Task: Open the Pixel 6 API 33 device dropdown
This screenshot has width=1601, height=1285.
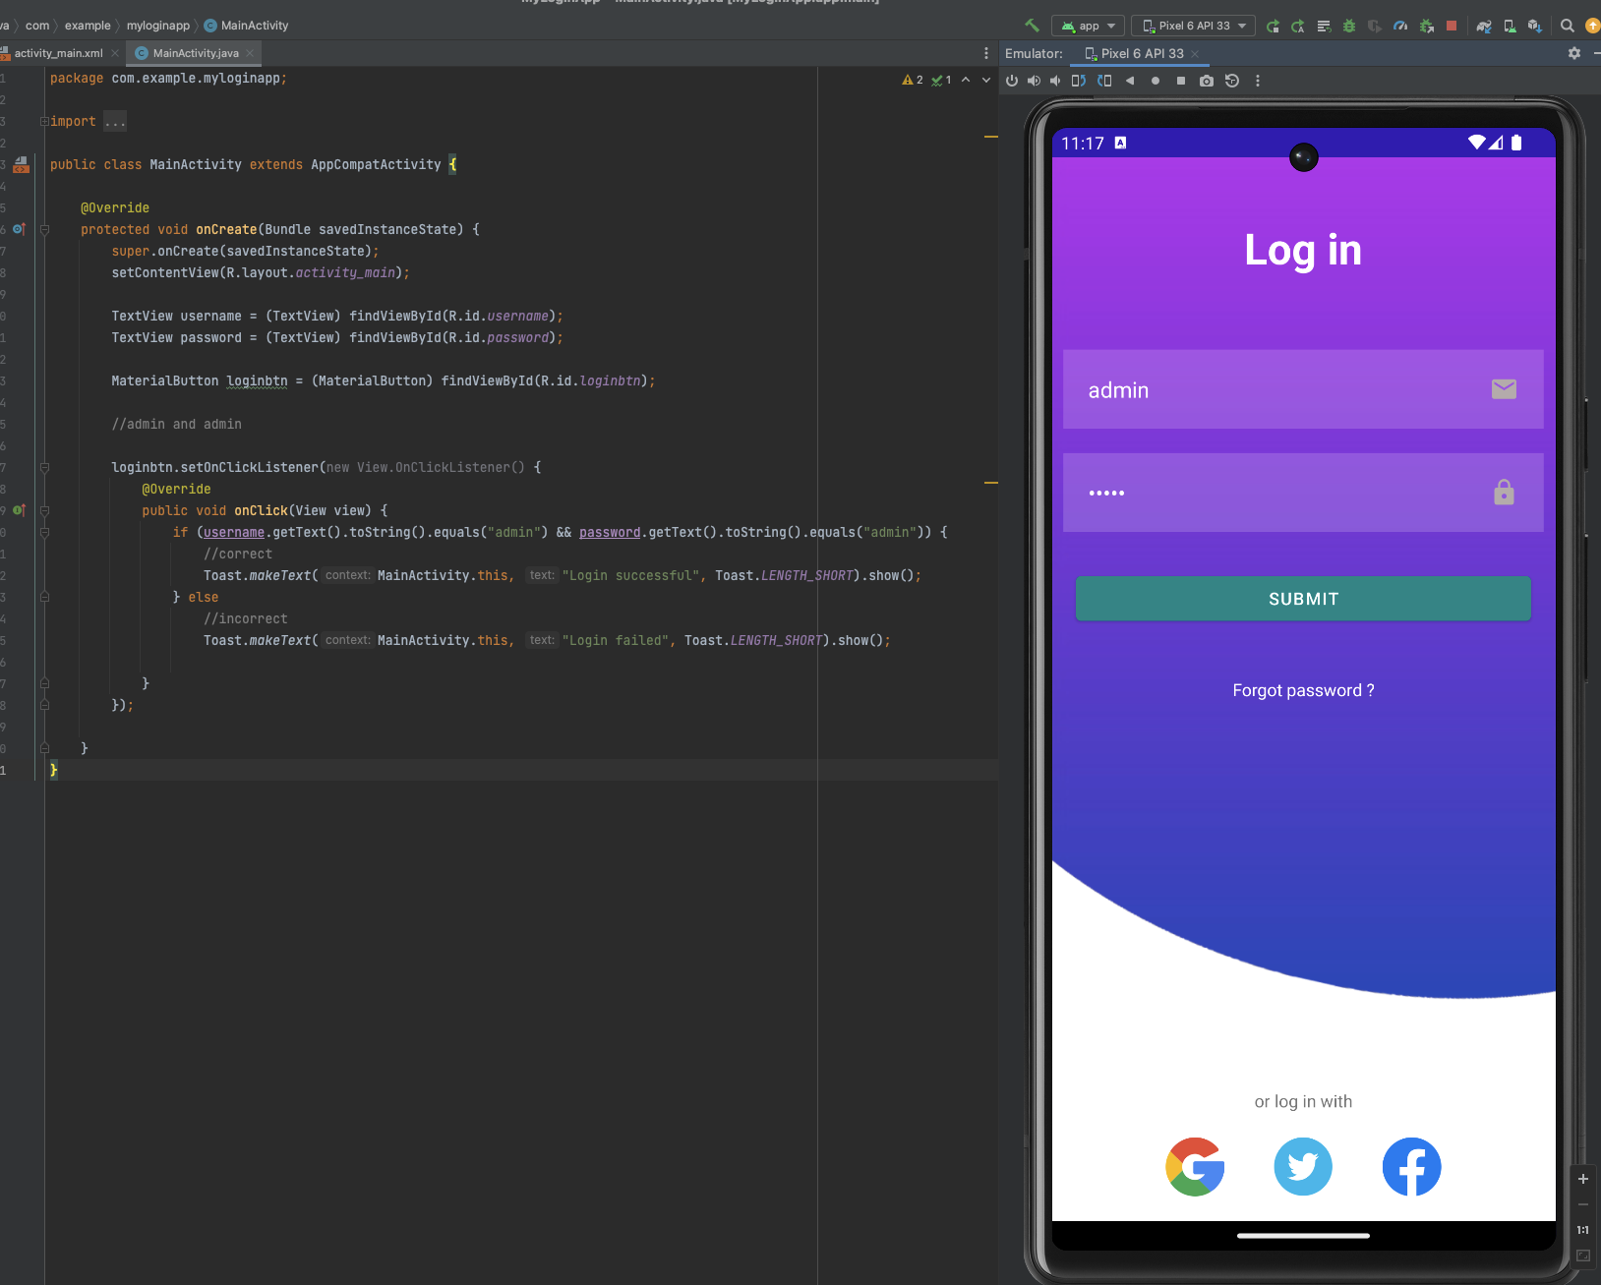Action: point(1193,25)
